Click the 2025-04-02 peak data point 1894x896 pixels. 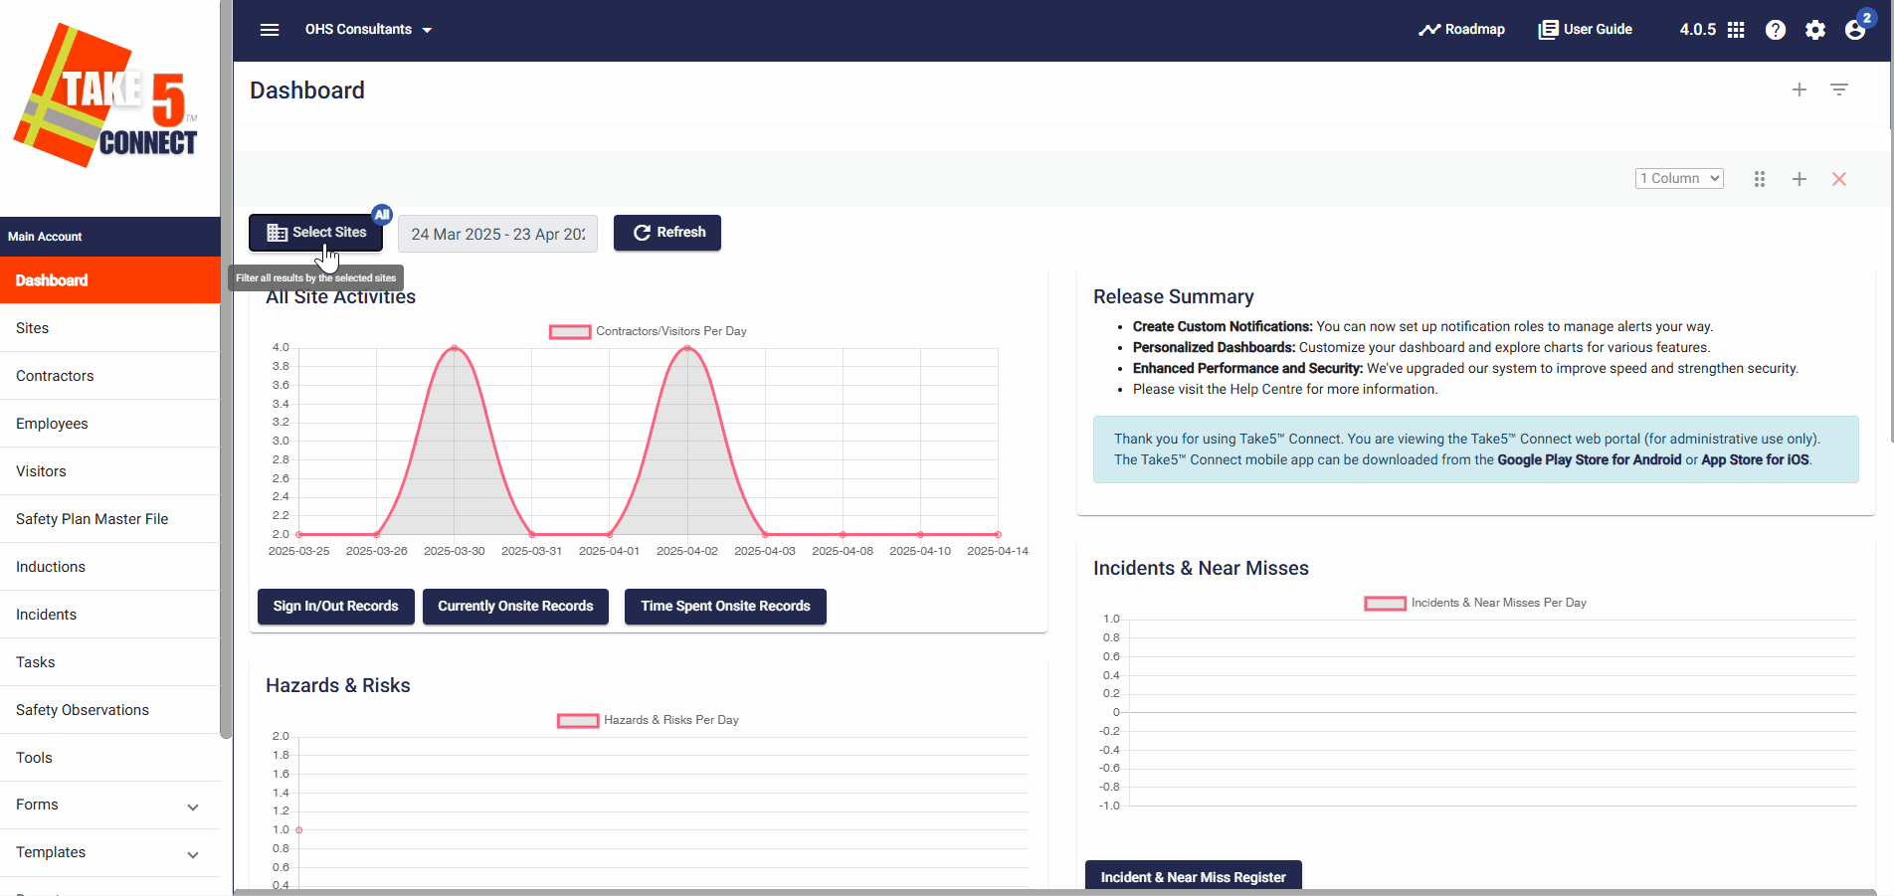point(687,348)
